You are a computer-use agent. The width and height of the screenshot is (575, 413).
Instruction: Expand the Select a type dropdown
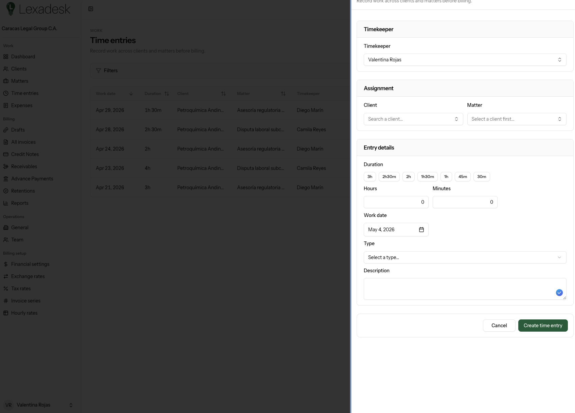click(465, 257)
